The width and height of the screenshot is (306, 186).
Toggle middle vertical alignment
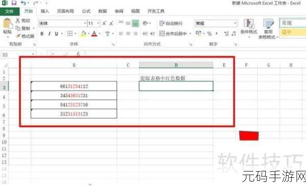click(x=128, y=24)
